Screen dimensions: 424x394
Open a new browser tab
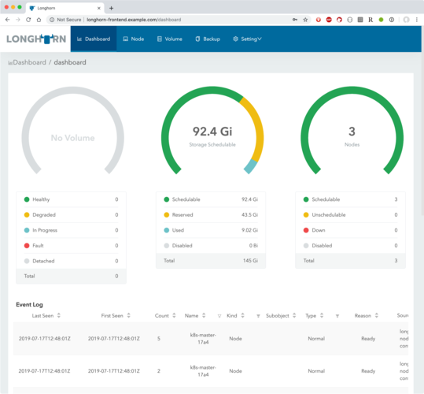111,8
